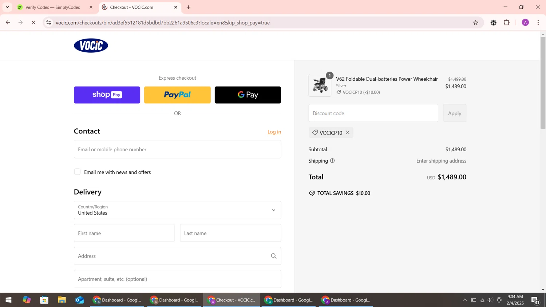546x307 pixels.
Task: Pay with Shop Pay express button
Action: [x=107, y=95]
